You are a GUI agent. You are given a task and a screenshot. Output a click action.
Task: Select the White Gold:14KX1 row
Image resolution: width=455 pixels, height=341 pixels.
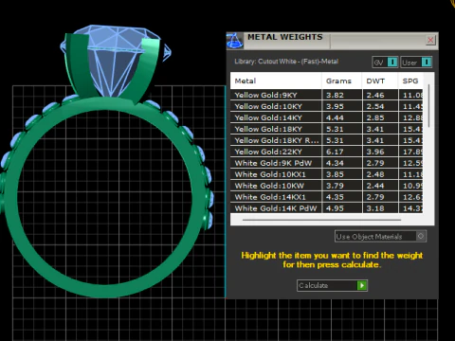pyautogui.click(x=326, y=197)
